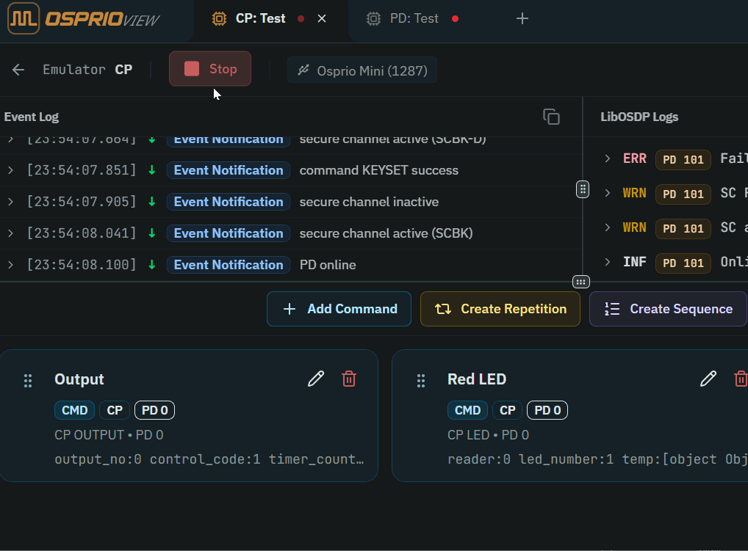Delete the Red LED command

[741, 379]
